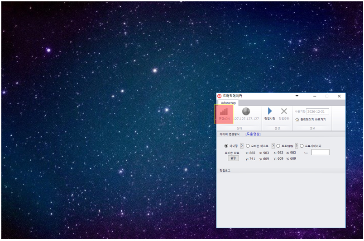
Task: Click the y: 741 coordinate value
Action: (x=250, y=159)
